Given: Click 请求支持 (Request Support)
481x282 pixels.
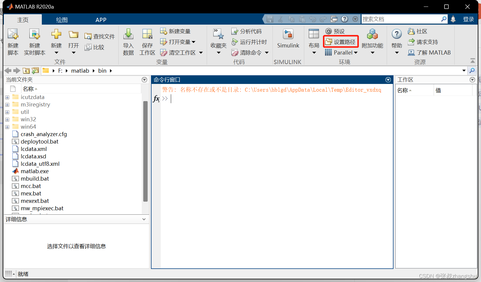Looking at the screenshot, I should point(423,42).
